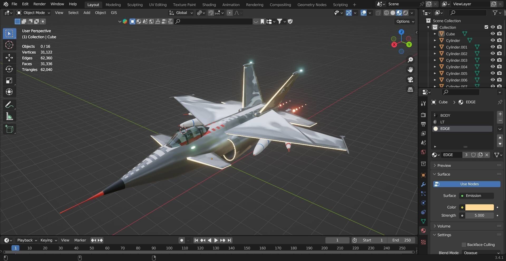Open the GIS menu
This screenshot has height=261, width=506.
click(x=114, y=13)
